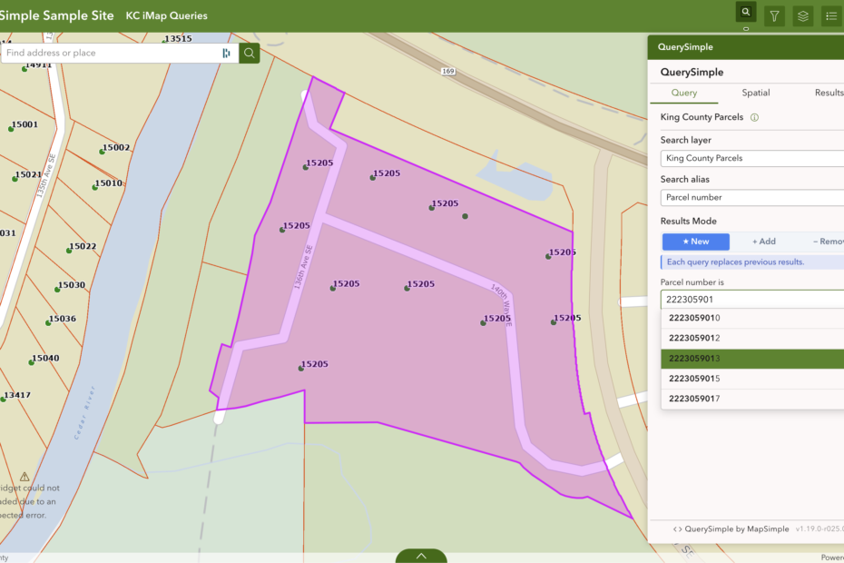Click the magnifier in the address search bar
844x563 pixels.
[248, 52]
